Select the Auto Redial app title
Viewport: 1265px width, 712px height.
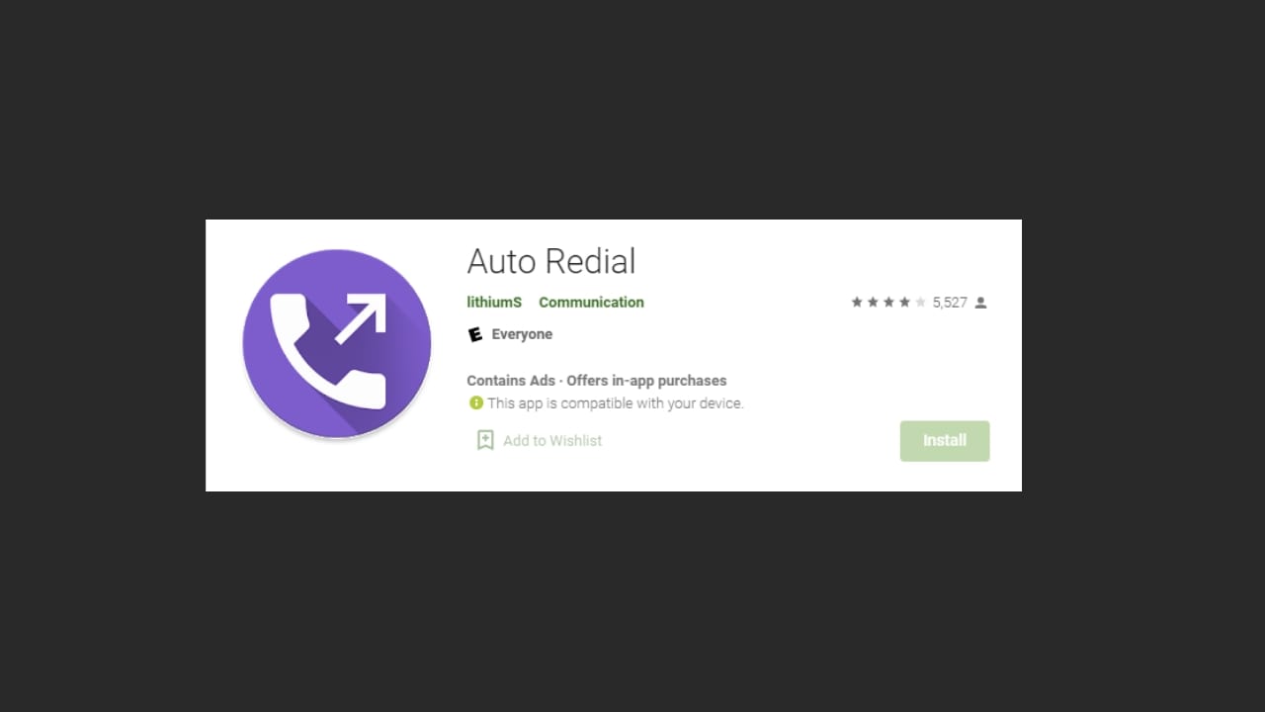(551, 261)
